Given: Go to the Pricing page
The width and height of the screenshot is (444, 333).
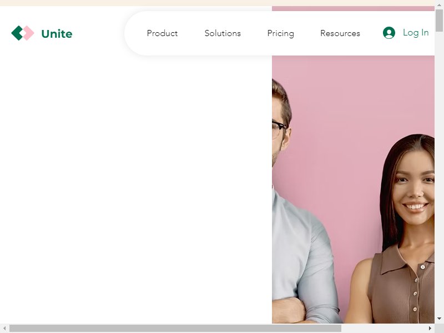Looking at the screenshot, I should pos(281,33).
